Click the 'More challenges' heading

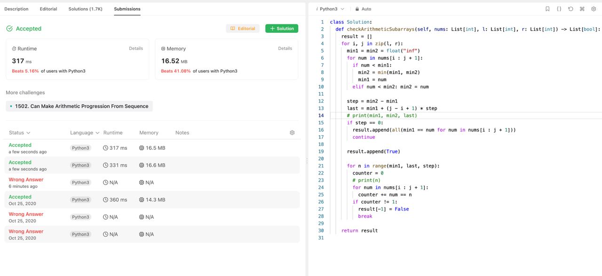coord(25,92)
